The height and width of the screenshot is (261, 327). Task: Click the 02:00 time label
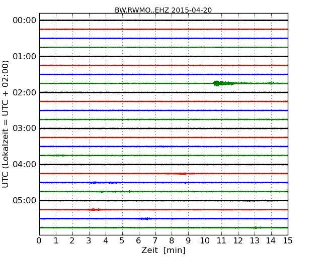[25, 92]
